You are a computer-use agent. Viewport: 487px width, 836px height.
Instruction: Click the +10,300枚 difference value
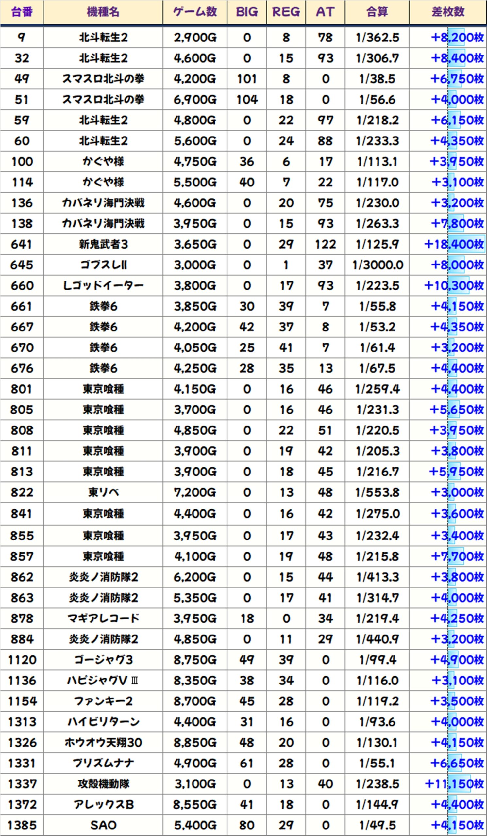[x=454, y=286]
